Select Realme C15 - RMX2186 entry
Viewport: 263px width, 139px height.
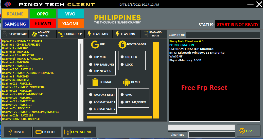[17, 91]
